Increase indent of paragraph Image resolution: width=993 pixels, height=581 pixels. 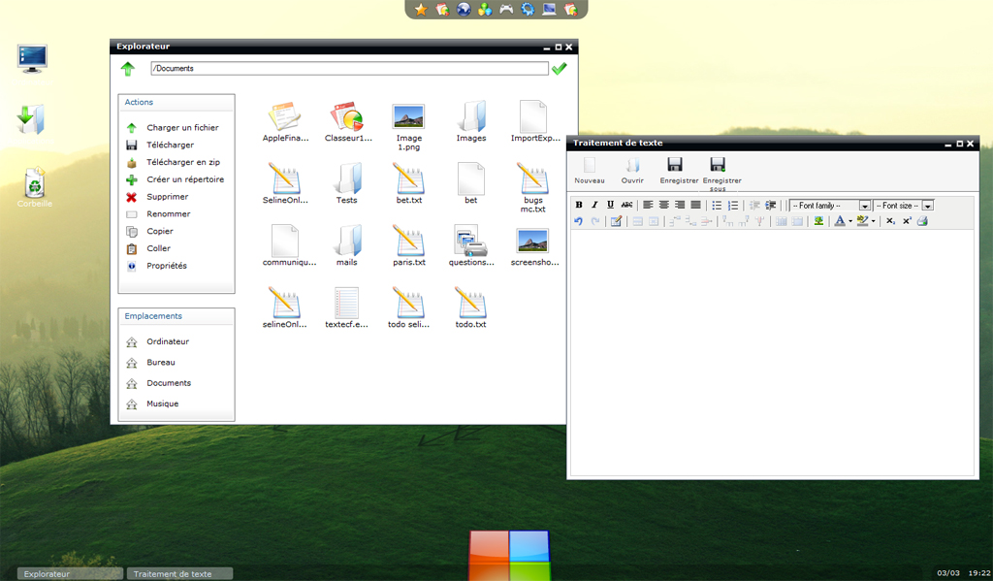(x=770, y=206)
